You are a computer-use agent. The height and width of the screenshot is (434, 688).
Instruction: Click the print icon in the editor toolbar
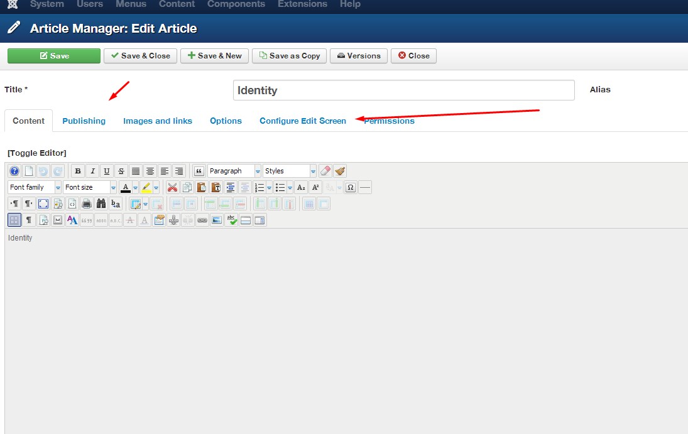click(x=86, y=203)
